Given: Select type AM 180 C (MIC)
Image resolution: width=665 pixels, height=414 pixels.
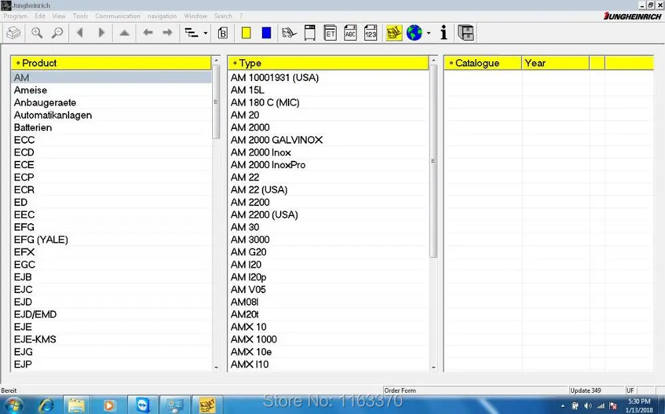Looking at the screenshot, I should 329,102.
